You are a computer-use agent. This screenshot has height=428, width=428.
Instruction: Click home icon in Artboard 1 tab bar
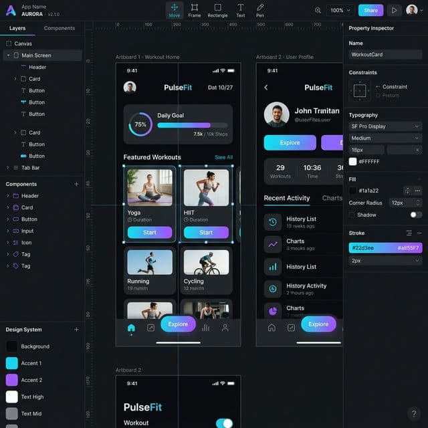point(131,328)
